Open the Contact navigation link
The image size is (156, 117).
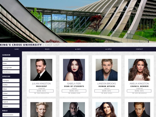[x=139, y=49]
